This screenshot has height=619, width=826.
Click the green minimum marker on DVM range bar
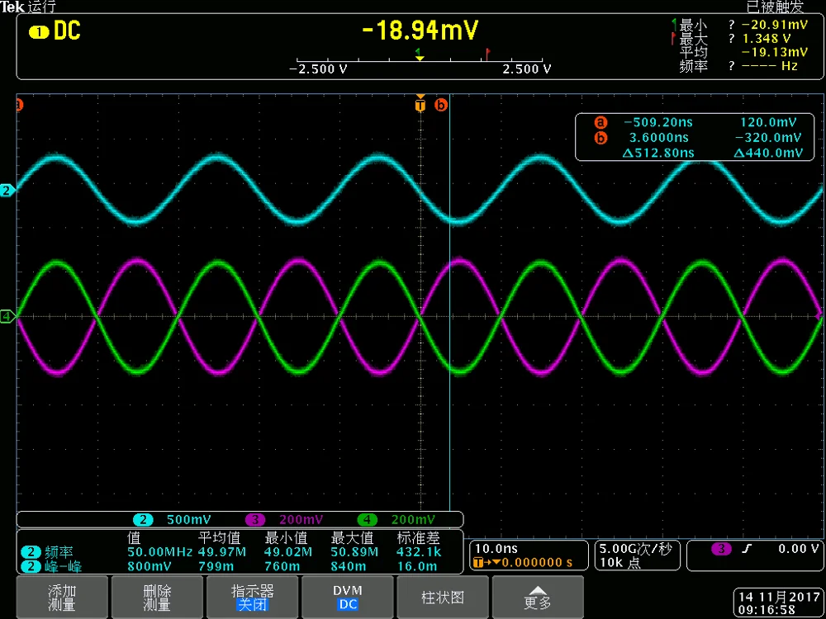(x=420, y=53)
